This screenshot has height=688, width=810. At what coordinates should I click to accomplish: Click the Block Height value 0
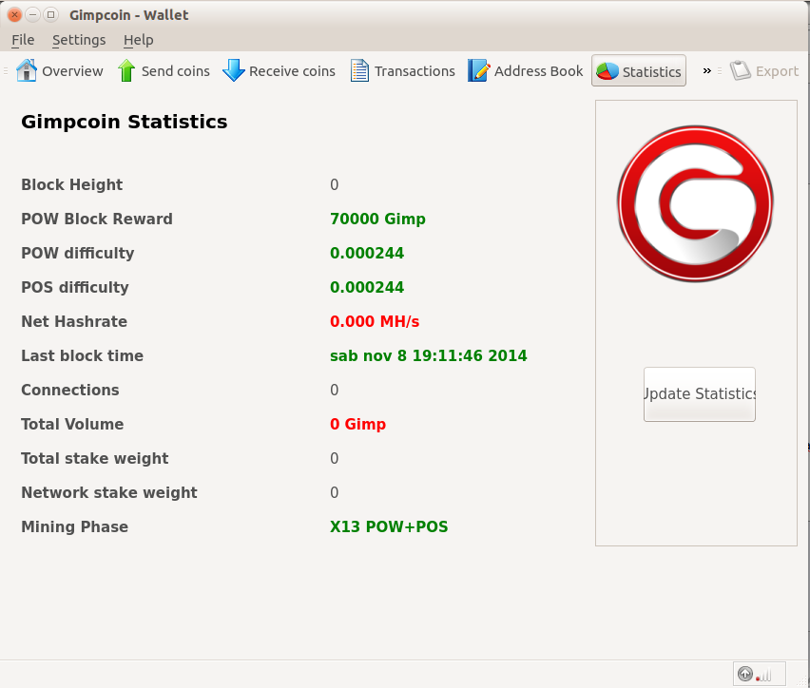click(335, 184)
